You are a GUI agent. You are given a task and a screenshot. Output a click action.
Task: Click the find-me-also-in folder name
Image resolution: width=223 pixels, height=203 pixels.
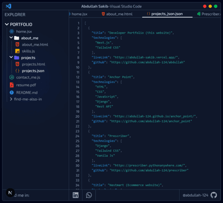(x=28, y=99)
